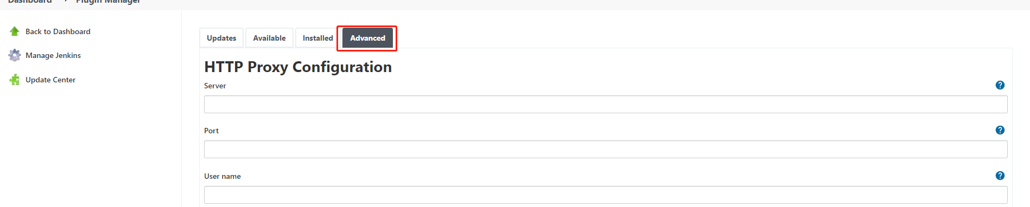The width and height of the screenshot is (1030, 207).
Task: Focus the Port input field
Action: click(606, 150)
